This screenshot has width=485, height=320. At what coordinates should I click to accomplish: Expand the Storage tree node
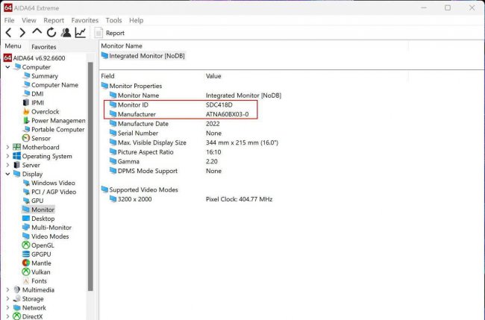point(7,299)
